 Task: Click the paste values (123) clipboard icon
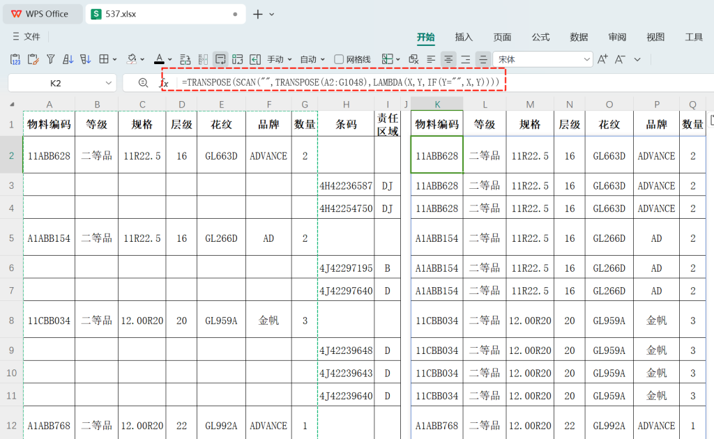point(15,59)
